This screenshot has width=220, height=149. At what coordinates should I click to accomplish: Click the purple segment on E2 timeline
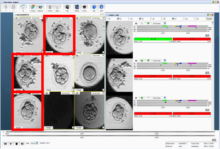coord(192,26)
